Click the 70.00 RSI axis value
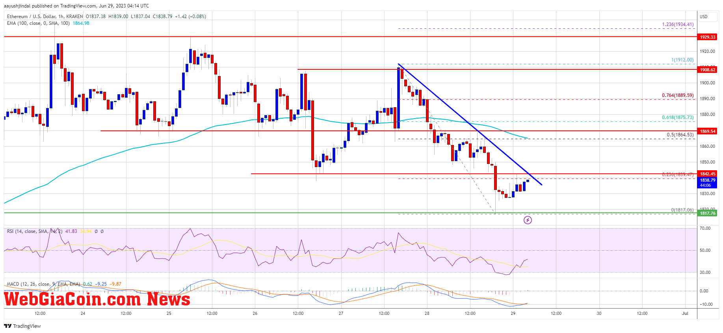The image size is (723, 333). point(705,228)
